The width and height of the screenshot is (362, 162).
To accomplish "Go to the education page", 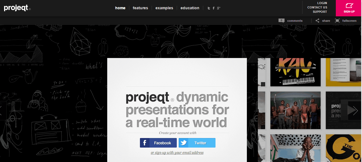I will tap(190, 8).
